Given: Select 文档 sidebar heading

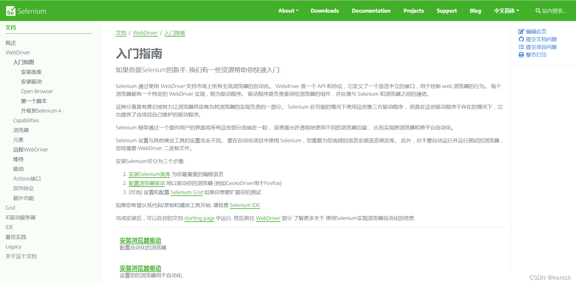Looking at the screenshot, I should 11,27.
